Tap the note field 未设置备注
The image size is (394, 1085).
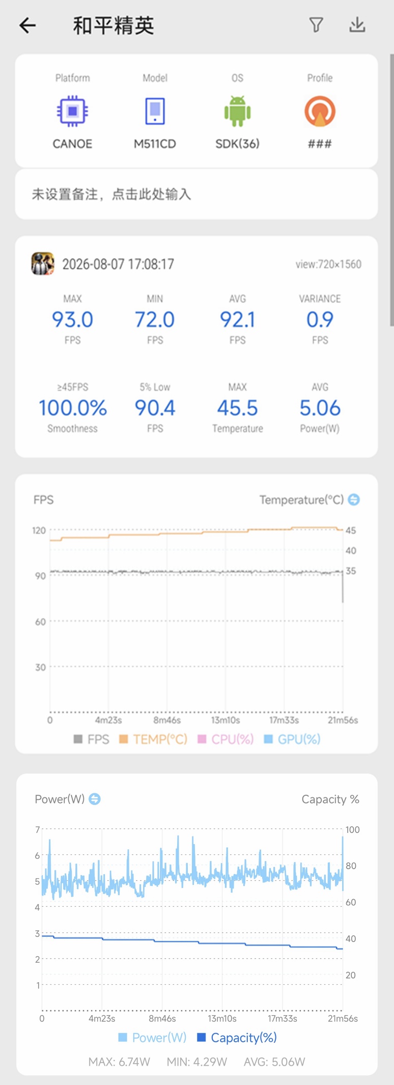click(x=196, y=194)
